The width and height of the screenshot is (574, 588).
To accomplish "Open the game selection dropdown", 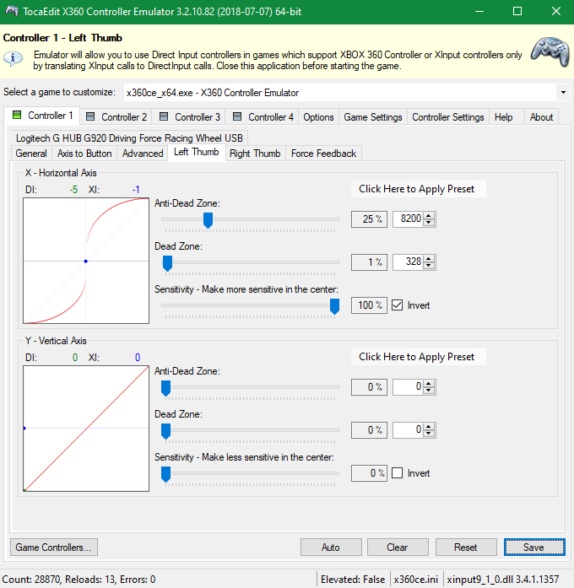I will (563, 92).
